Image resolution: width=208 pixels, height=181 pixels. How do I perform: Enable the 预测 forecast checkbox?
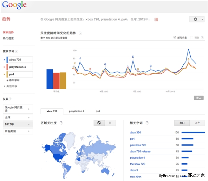click(192, 38)
